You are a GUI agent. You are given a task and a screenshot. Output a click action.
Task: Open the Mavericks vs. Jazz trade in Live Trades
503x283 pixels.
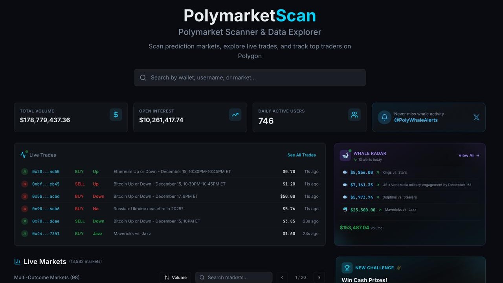[x=132, y=234]
